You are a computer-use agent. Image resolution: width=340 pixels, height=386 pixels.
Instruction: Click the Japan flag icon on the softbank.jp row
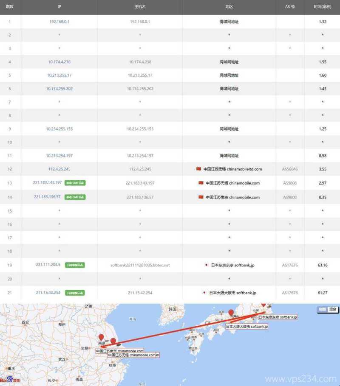click(x=206, y=264)
